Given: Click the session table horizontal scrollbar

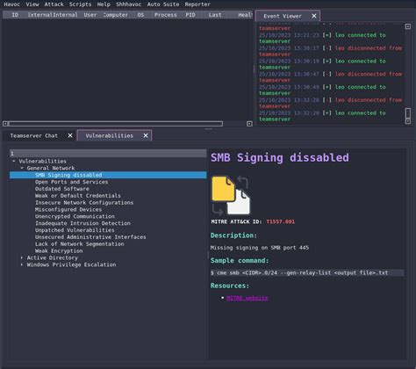Looking at the screenshot, I should click(x=116, y=124).
